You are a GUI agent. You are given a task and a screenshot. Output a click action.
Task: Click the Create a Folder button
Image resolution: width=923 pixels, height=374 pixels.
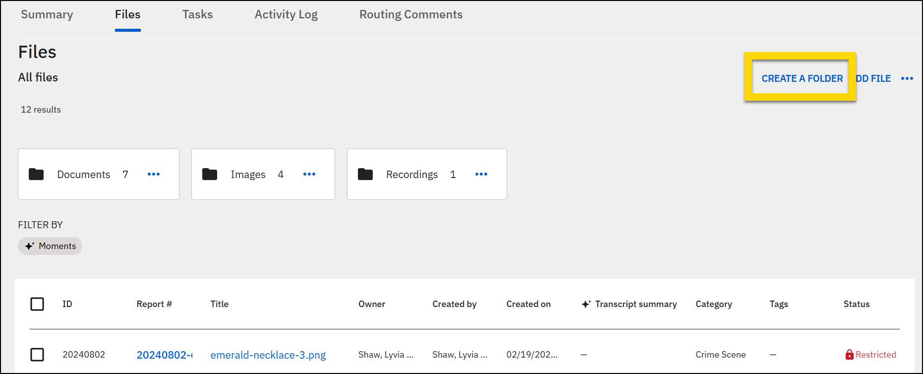[802, 78]
